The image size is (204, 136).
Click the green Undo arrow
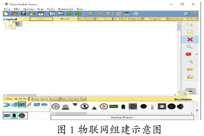coord(70,13)
